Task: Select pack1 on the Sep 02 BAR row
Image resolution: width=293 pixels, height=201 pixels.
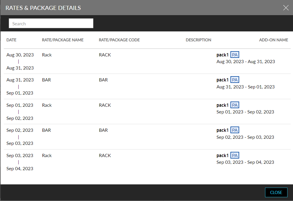Action: pyautogui.click(x=222, y=130)
